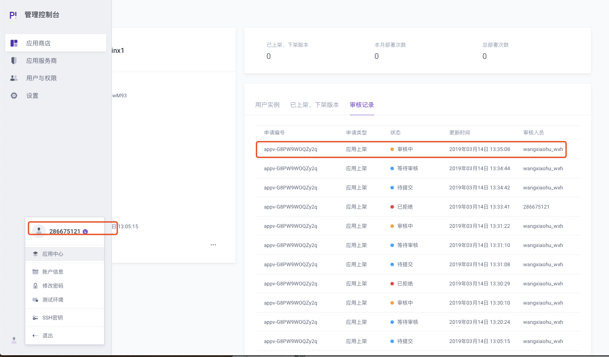This screenshot has width=609, height=357.
Task: Select 测试环境 in the user menu
Action: coord(65,300)
